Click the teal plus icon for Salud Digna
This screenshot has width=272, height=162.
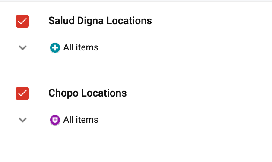55,47
